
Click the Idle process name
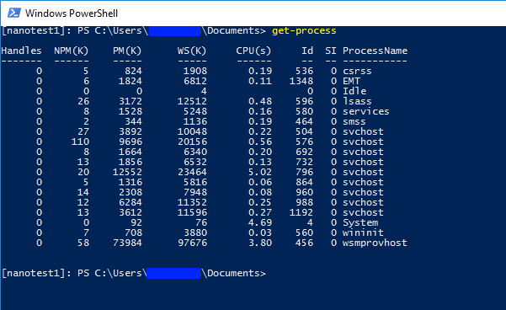pos(354,91)
